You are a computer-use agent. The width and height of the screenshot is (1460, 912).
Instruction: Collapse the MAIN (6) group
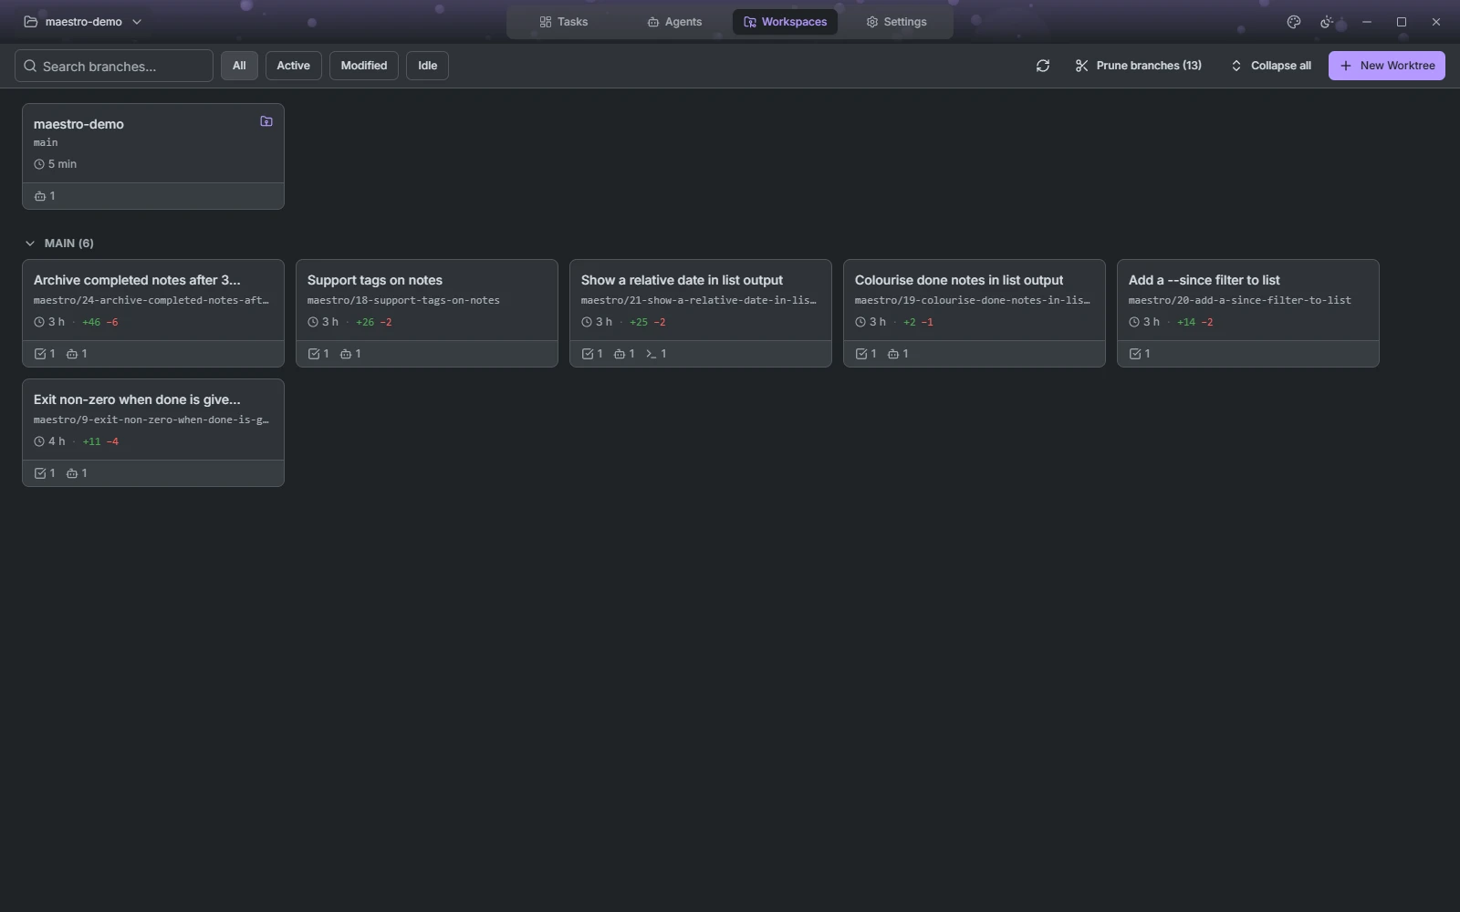coord(59,244)
